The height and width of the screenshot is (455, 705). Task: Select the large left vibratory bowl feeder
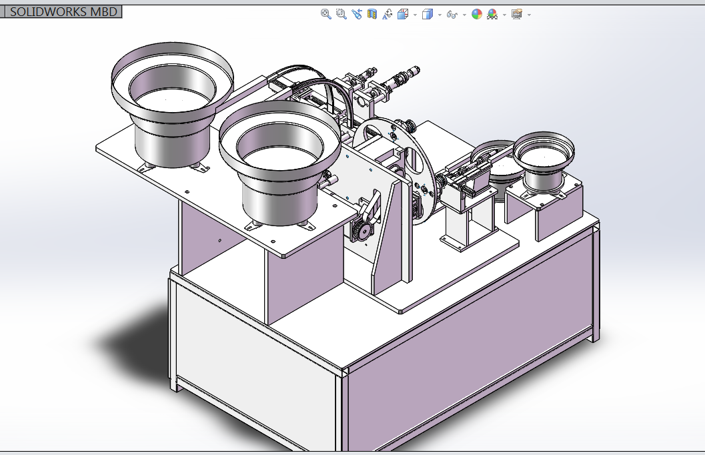[x=172, y=104]
